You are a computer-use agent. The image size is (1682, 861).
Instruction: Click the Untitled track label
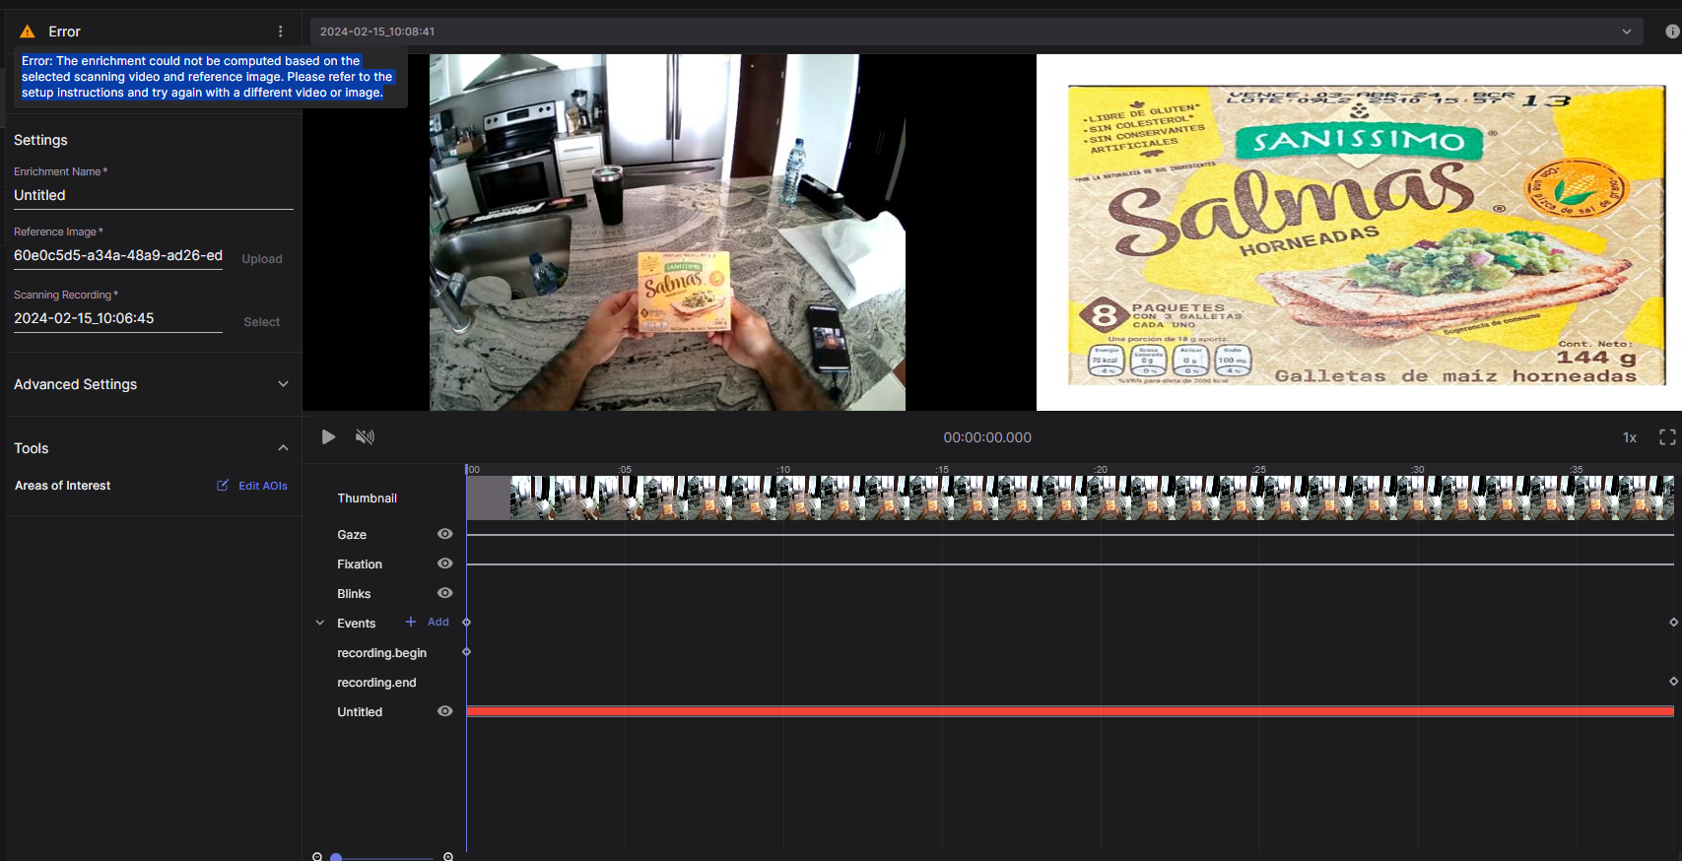(360, 712)
